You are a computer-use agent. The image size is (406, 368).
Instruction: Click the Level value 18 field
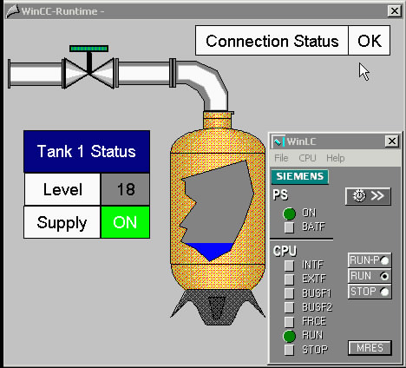point(125,189)
